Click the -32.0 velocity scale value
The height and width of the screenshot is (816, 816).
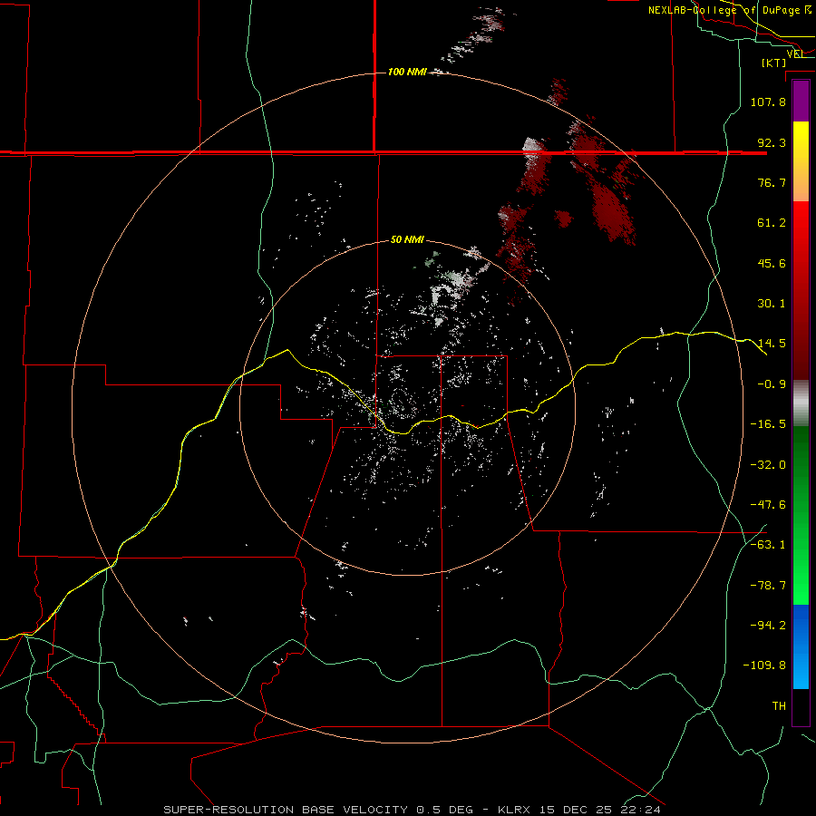(x=768, y=465)
